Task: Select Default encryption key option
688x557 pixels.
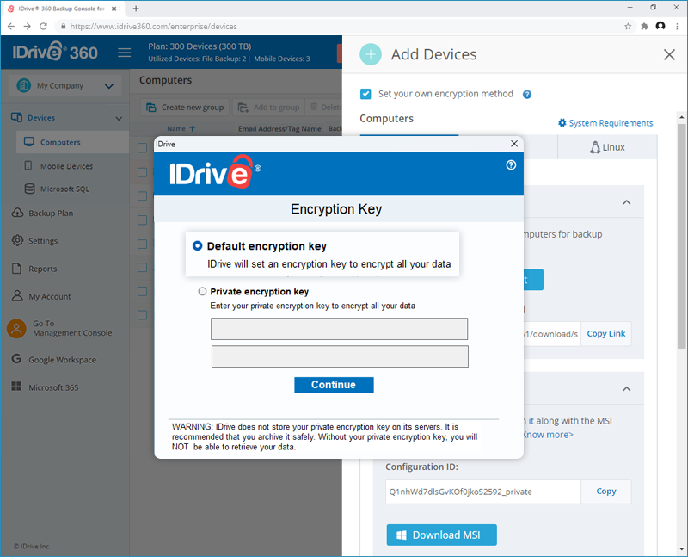Action: [x=198, y=245]
